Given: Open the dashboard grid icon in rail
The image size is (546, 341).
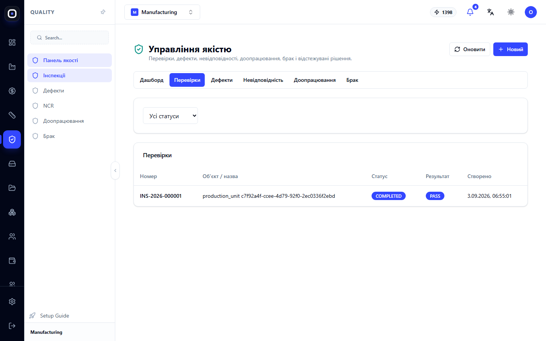Looking at the screenshot, I should 12,42.
